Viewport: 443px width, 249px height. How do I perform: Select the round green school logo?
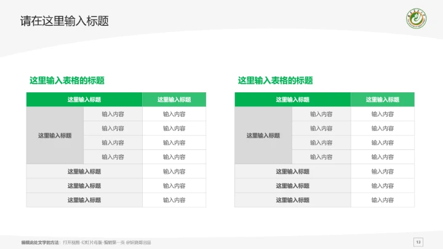pyautogui.click(x=416, y=18)
